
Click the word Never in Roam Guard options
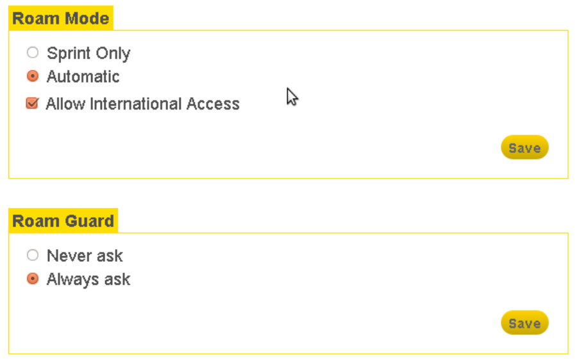click(65, 256)
